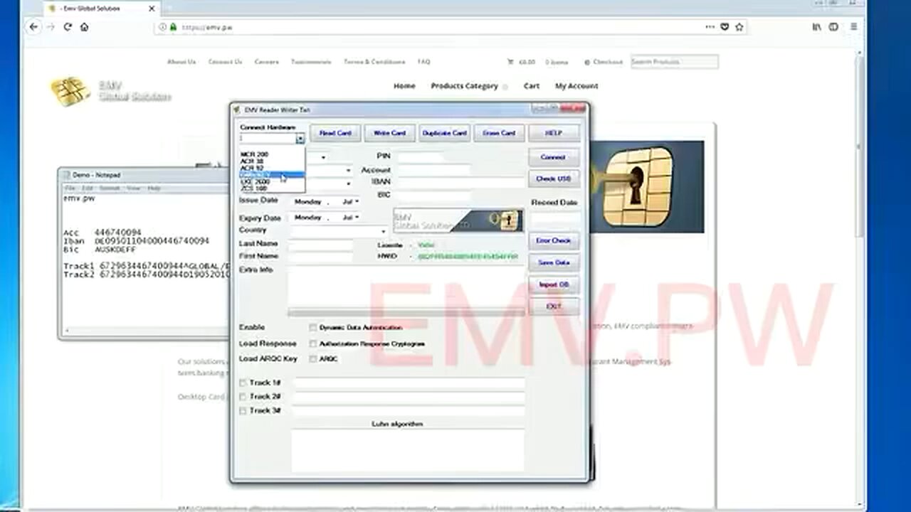The height and width of the screenshot is (512, 911).
Task: Enable the Track 1# checkbox
Action: tap(243, 383)
